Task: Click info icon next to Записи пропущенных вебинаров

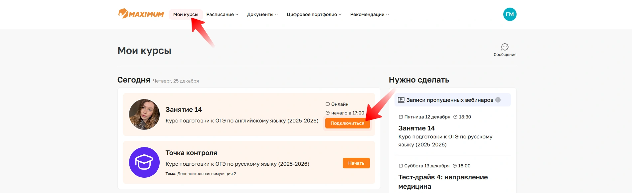Action: click(498, 100)
